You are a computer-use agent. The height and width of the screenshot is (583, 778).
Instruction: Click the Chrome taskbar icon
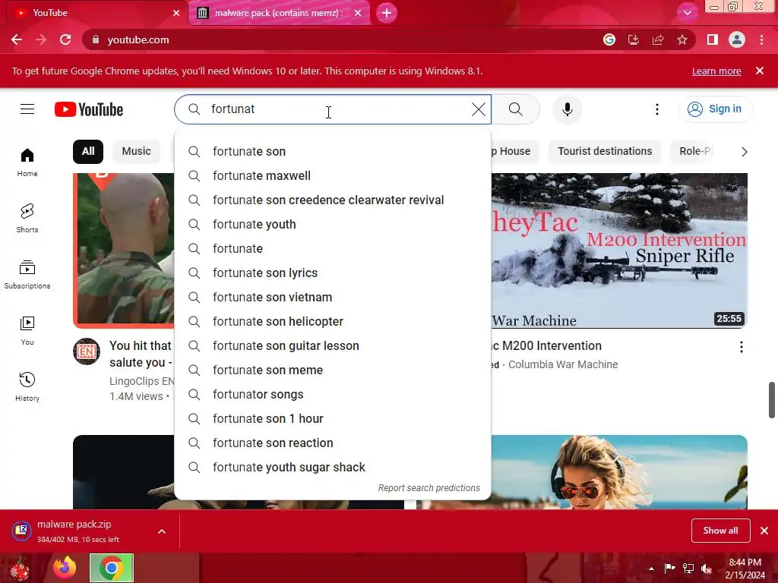[x=112, y=568]
